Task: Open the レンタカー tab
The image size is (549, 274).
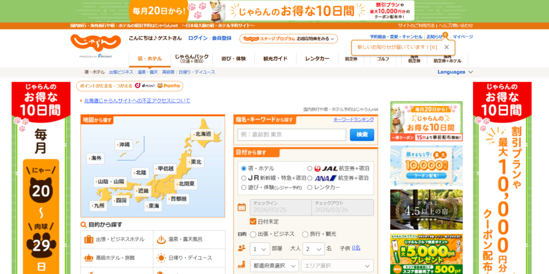Action: [317, 59]
